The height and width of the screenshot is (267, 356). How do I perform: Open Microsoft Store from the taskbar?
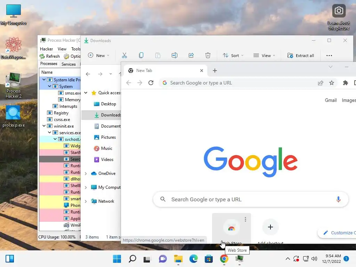click(x=209, y=259)
